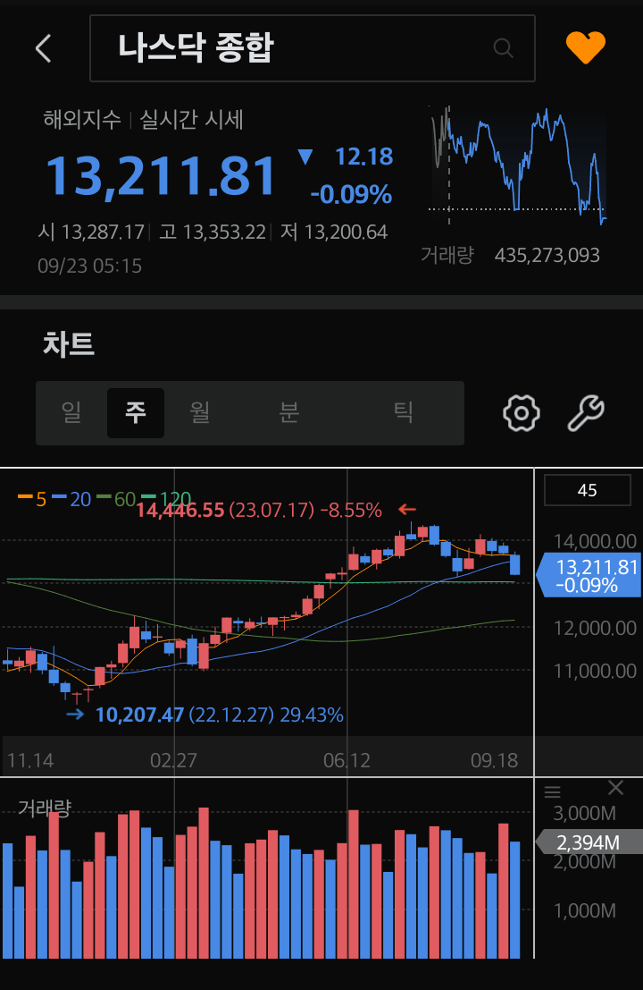
Task: Click the 20-period moving average legend
Action: (x=71, y=499)
